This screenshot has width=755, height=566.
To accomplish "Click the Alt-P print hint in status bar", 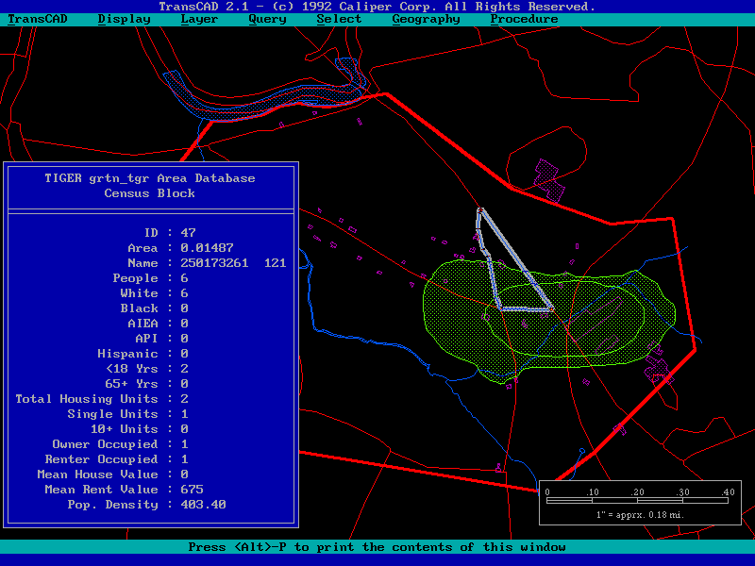I will [x=377, y=547].
